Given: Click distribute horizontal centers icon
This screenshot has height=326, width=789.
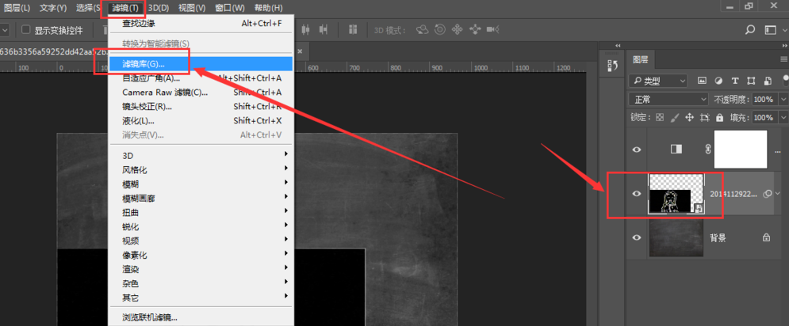Looking at the screenshot, I should pos(306,29).
